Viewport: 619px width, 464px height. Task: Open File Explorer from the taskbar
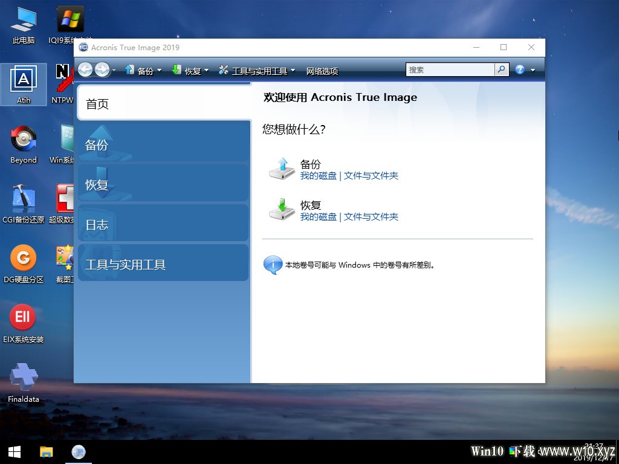click(x=46, y=452)
